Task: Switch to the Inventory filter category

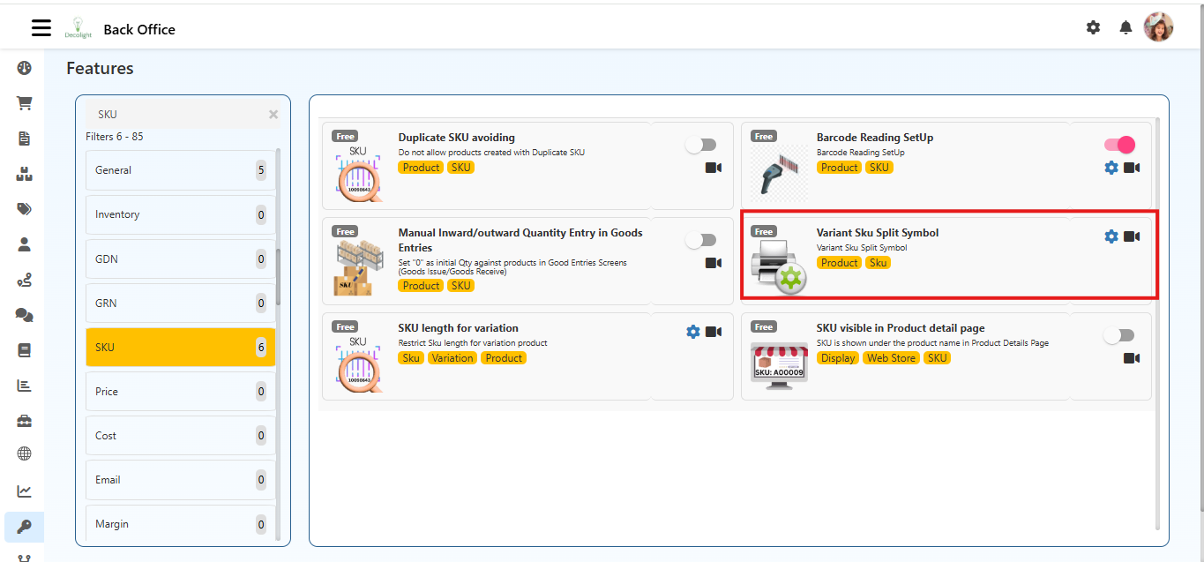Action: click(180, 214)
